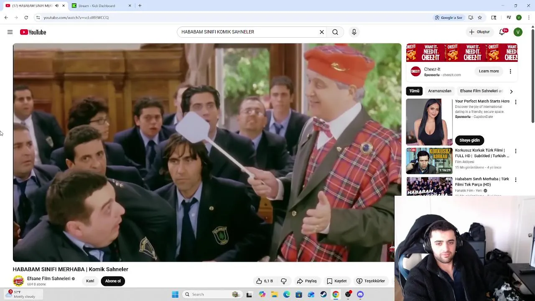Close the HABABAM SINIFI YouTube tab
The height and width of the screenshot is (301, 535).
(x=64, y=6)
